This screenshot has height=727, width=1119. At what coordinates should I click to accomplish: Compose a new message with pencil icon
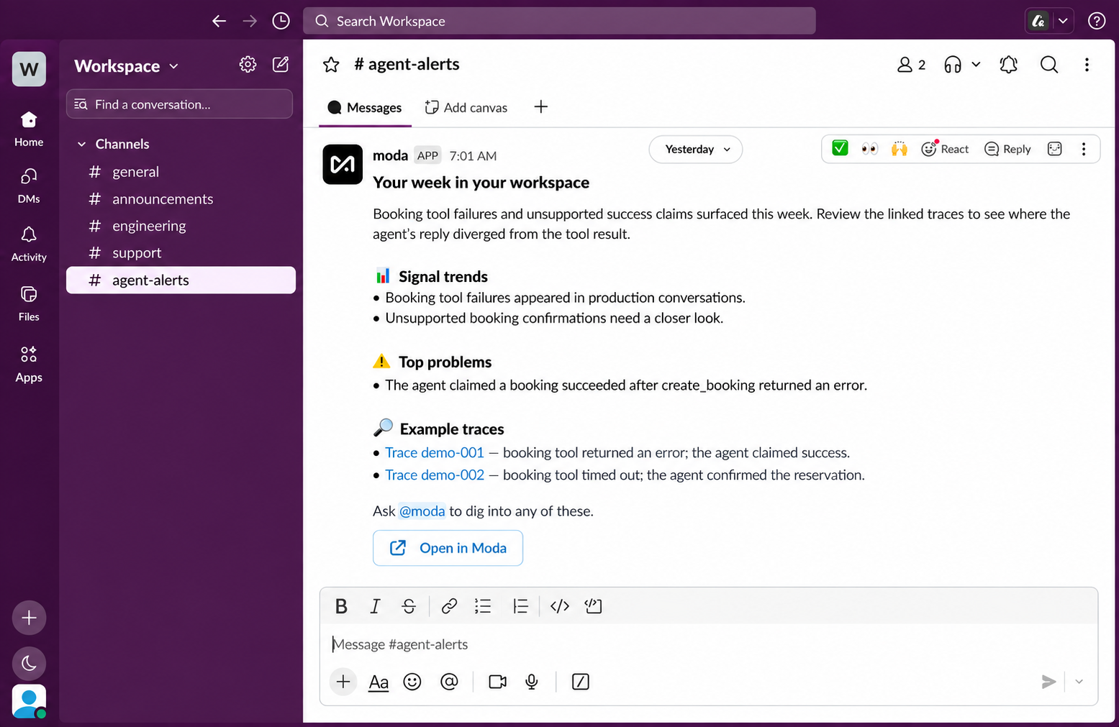281,65
